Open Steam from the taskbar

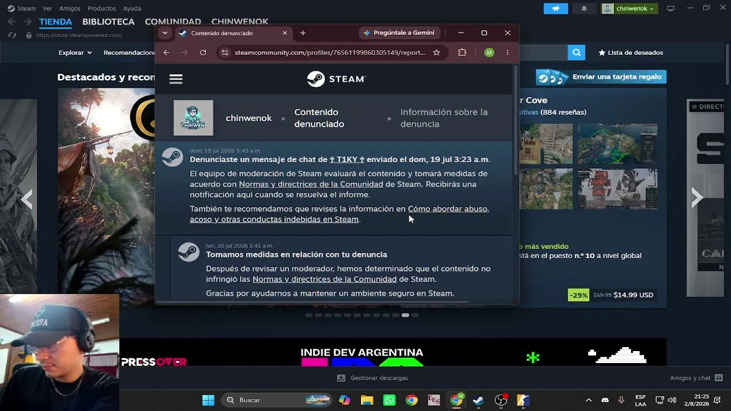click(x=479, y=400)
